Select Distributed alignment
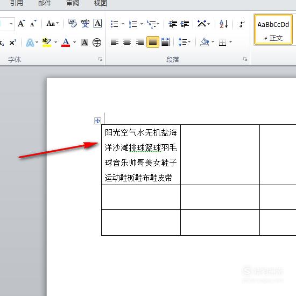Screen dimensions: 296x296 (x=165, y=42)
